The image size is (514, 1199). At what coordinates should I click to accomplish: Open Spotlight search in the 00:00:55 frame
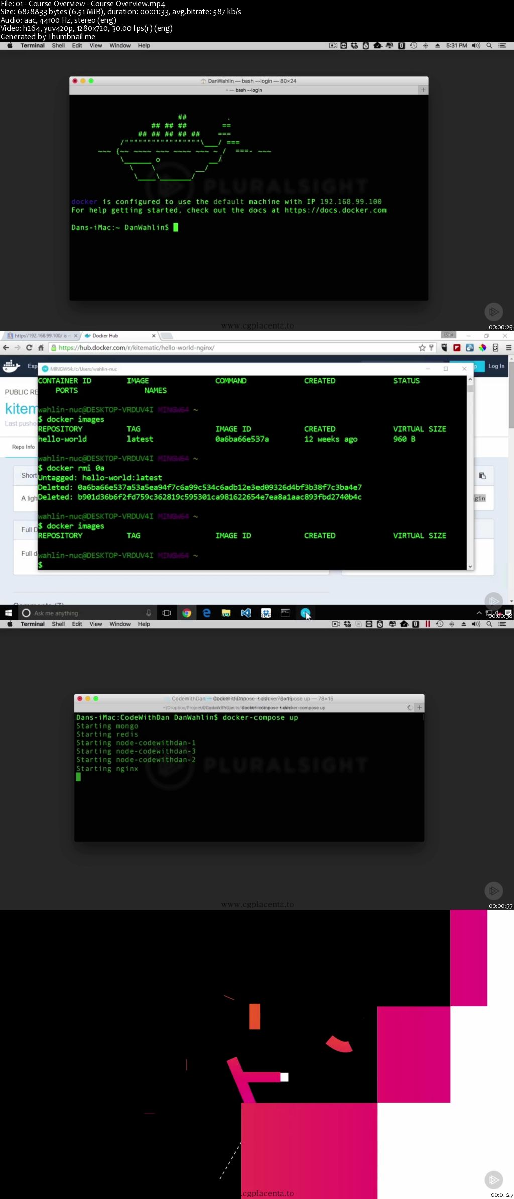point(489,624)
